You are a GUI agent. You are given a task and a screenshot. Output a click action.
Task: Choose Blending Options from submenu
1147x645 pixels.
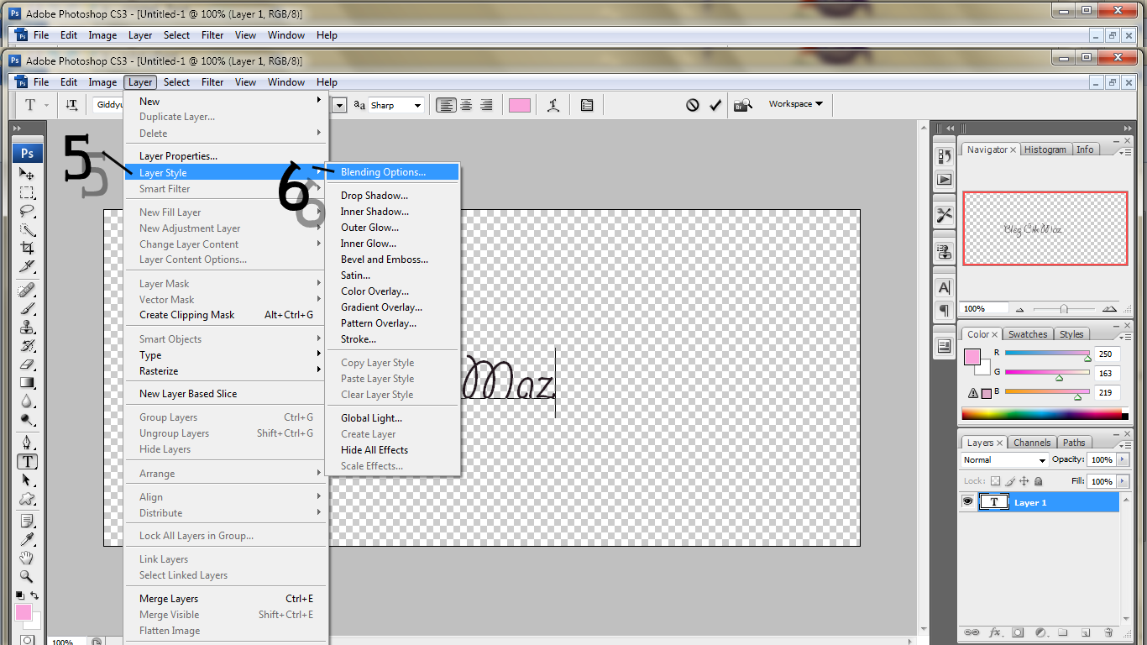392,172
